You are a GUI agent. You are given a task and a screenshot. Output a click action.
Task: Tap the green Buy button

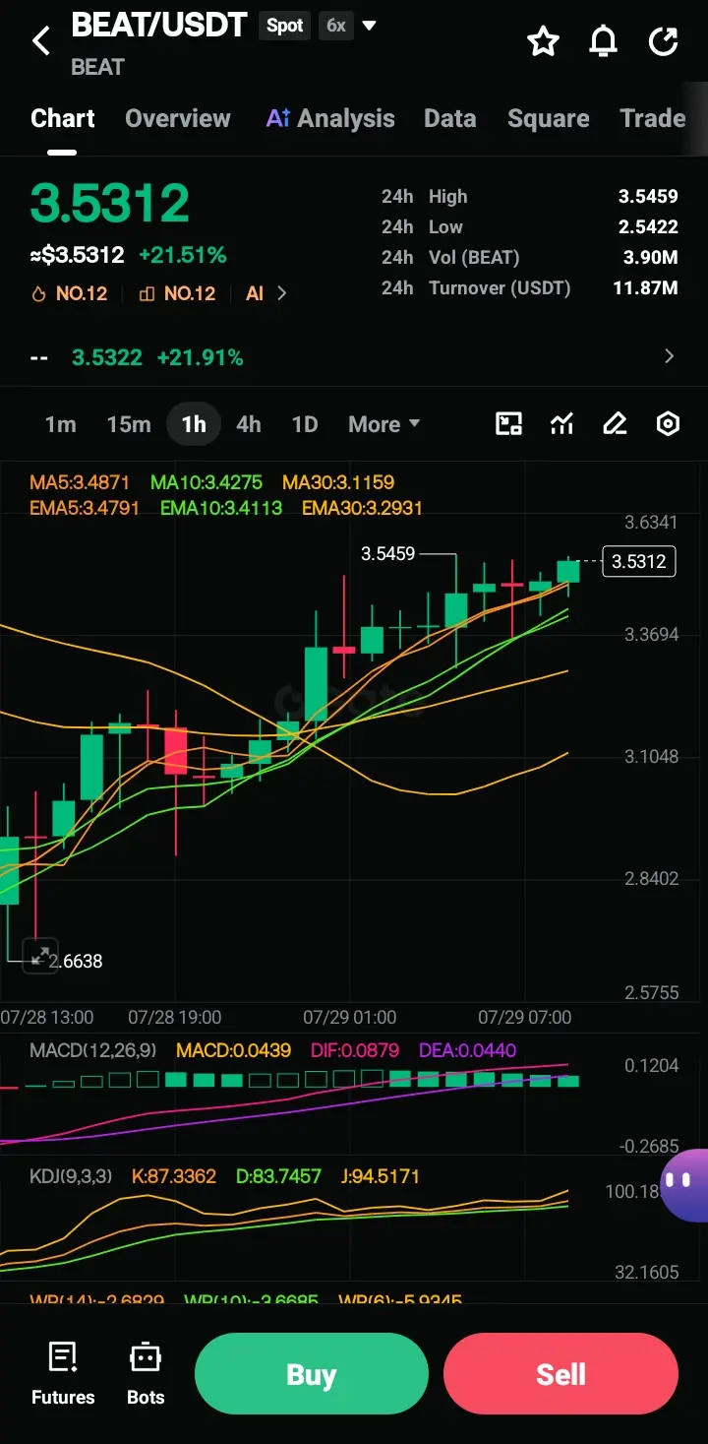pos(312,1374)
